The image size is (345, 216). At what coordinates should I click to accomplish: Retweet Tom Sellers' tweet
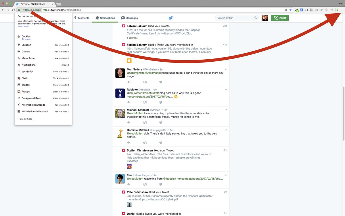tap(145, 82)
